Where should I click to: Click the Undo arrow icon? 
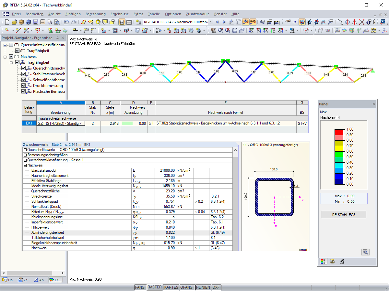click(x=66, y=22)
